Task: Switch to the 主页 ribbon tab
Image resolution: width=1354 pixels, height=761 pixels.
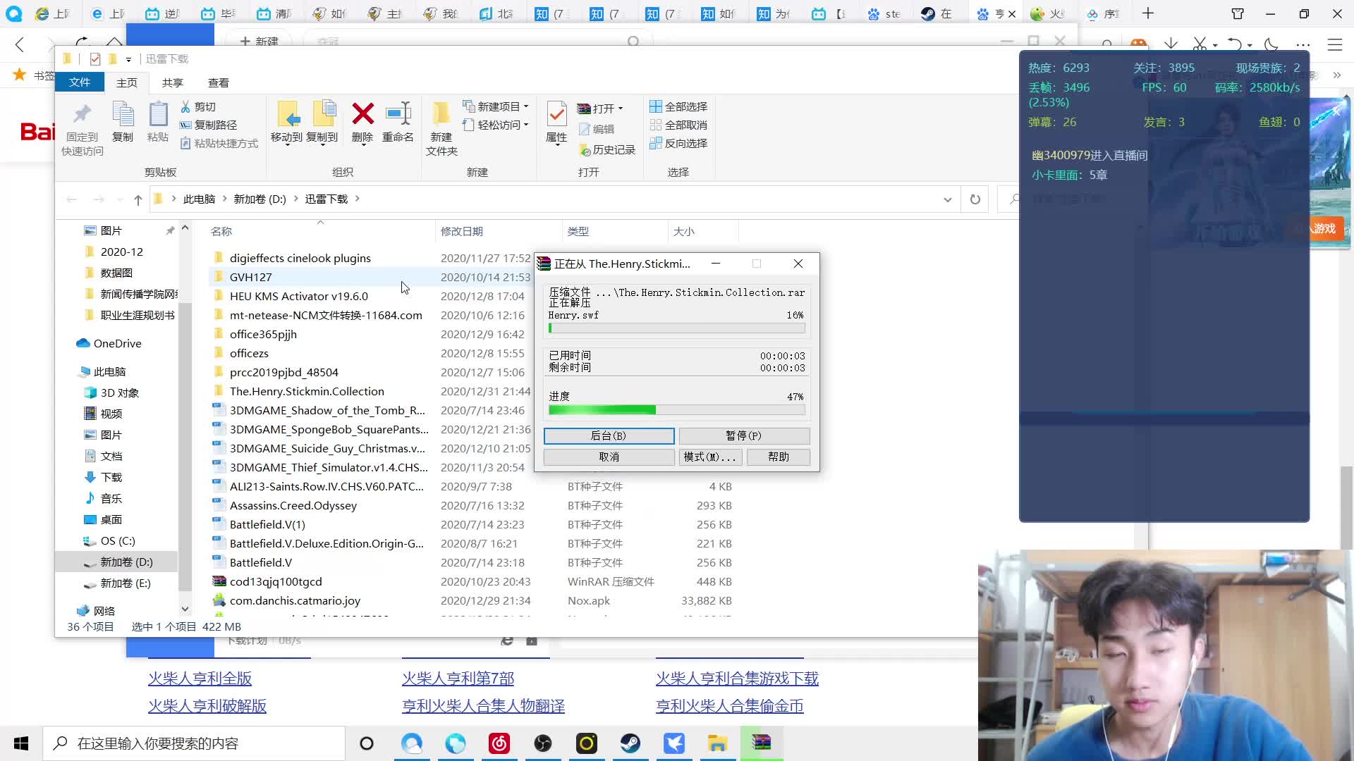Action: click(x=127, y=82)
